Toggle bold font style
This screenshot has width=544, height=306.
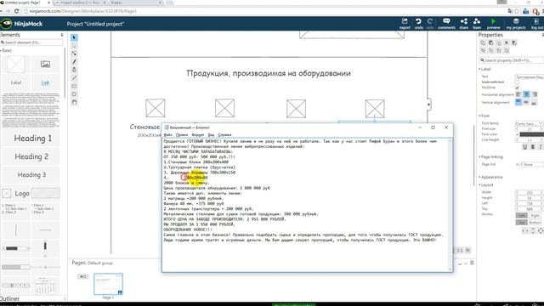click(533, 147)
